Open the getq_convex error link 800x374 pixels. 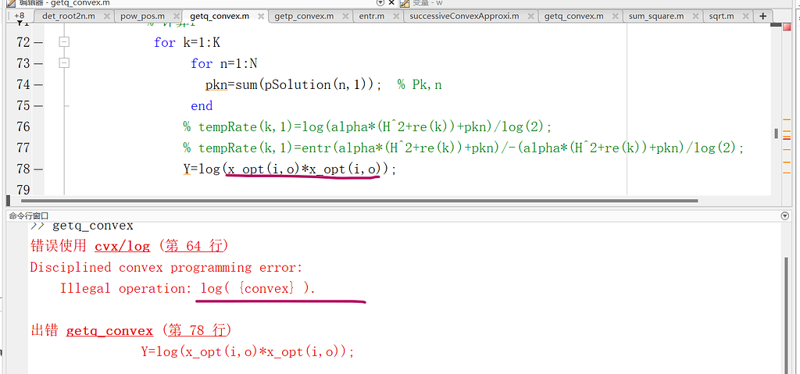tap(109, 330)
